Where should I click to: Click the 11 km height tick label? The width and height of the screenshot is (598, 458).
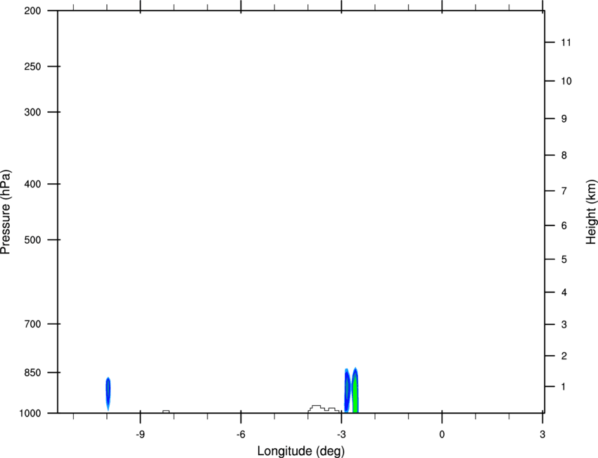[566, 42]
